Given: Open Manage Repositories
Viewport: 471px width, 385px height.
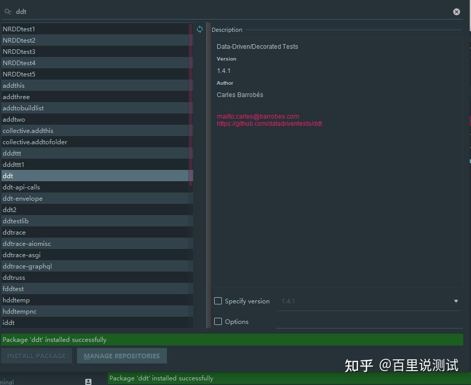Looking at the screenshot, I should (122, 356).
